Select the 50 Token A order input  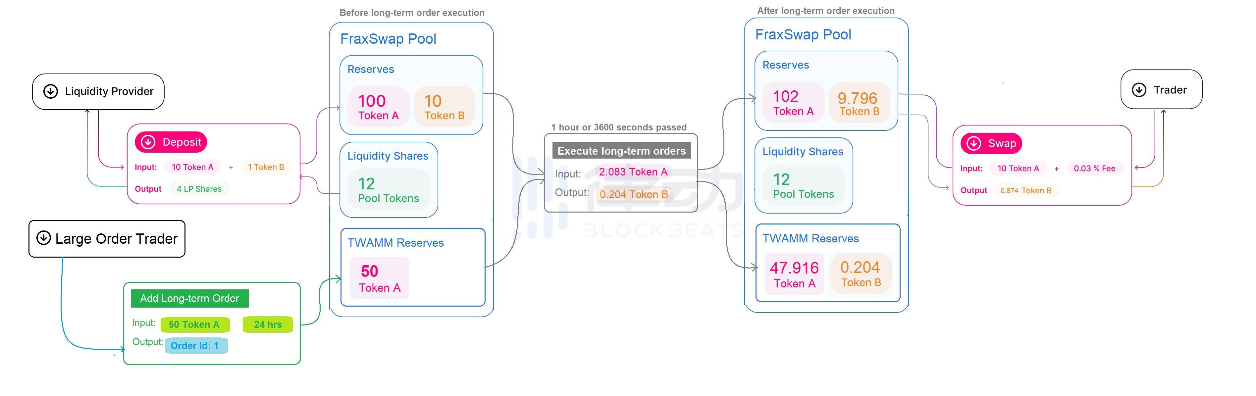point(194,324)
